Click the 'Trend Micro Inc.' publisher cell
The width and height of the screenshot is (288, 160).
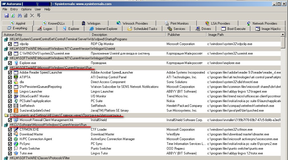tap(178, 96)
